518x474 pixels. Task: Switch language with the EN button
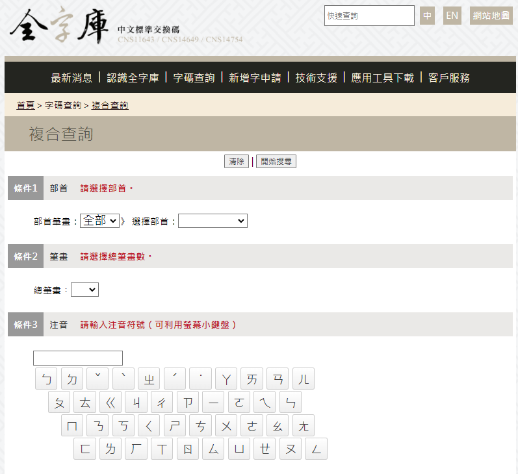[452, 16]
